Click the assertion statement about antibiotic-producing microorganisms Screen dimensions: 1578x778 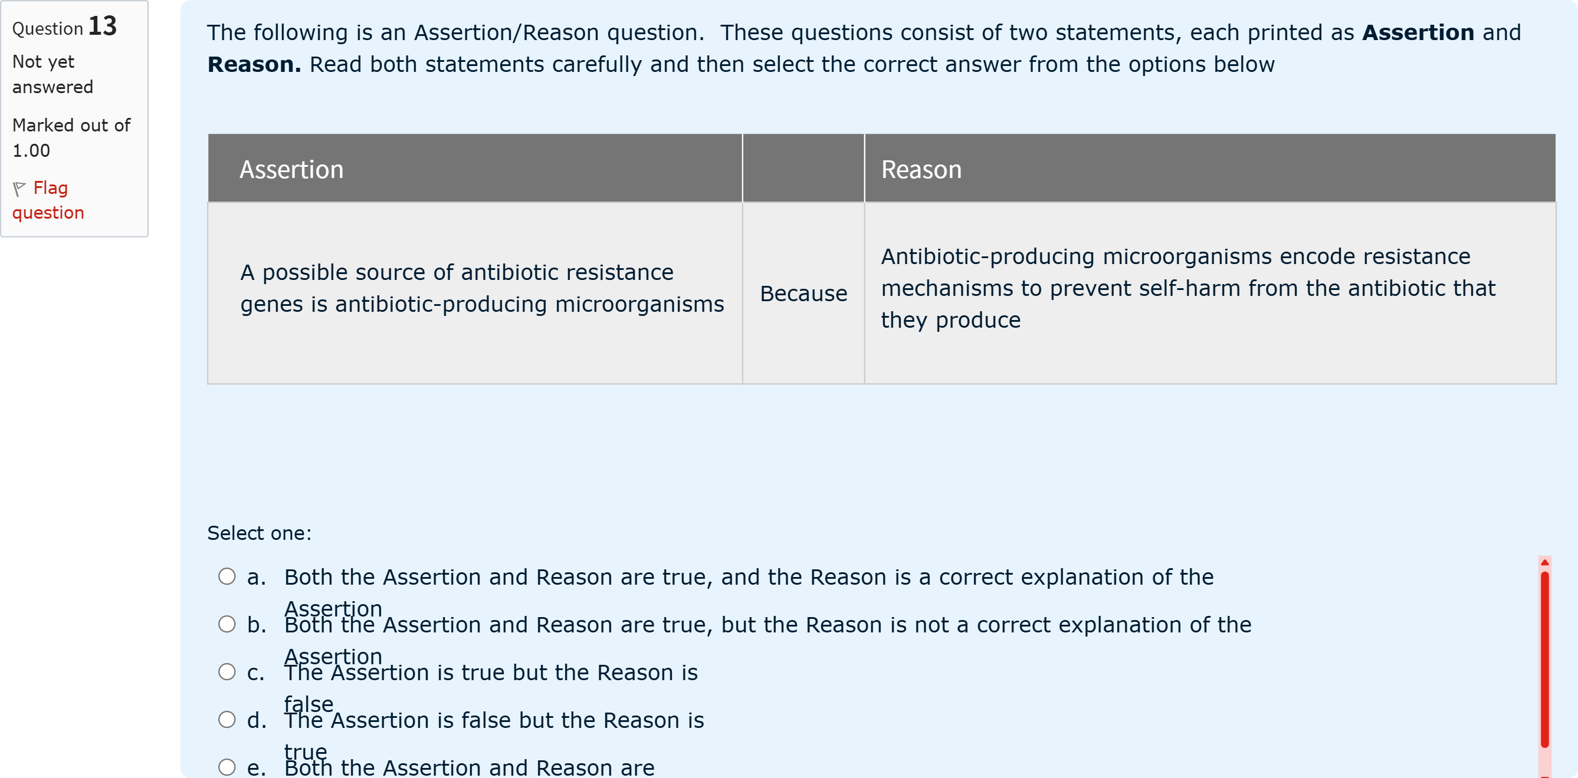(481, 288)
